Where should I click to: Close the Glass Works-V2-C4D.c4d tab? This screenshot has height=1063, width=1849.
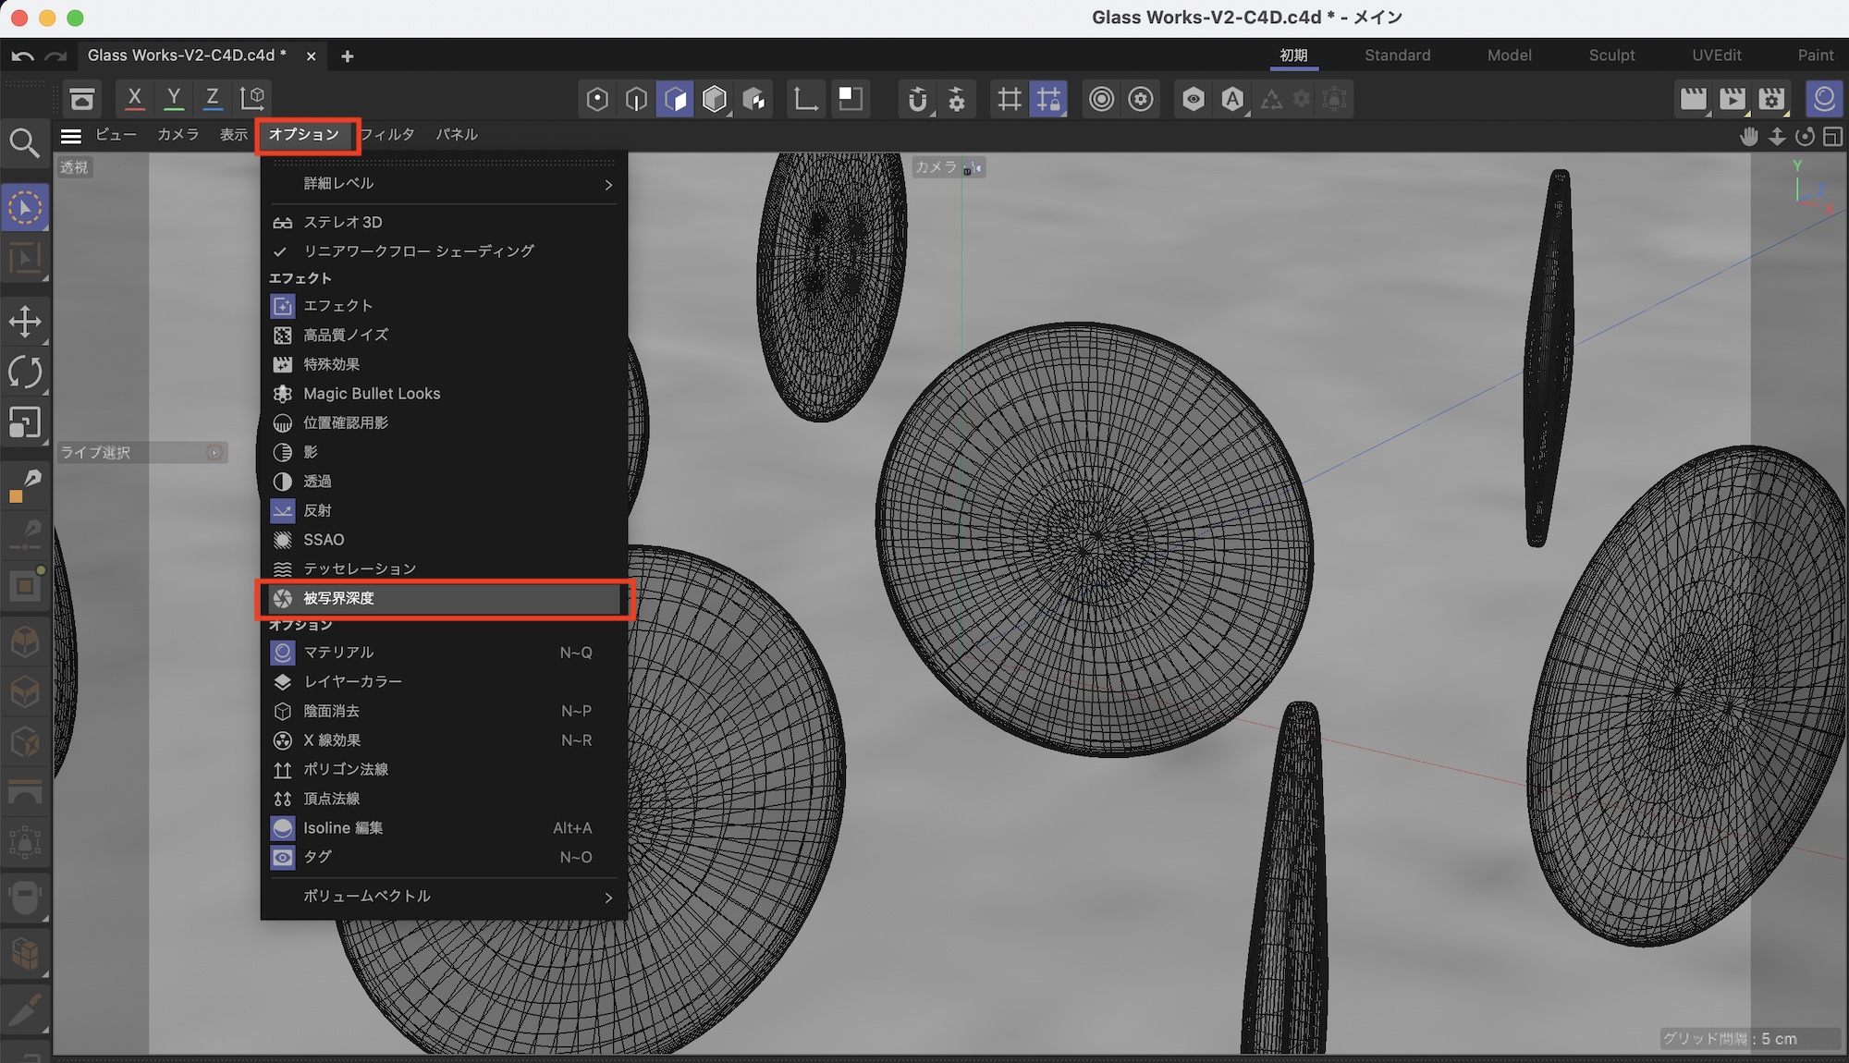coord(311,56)
